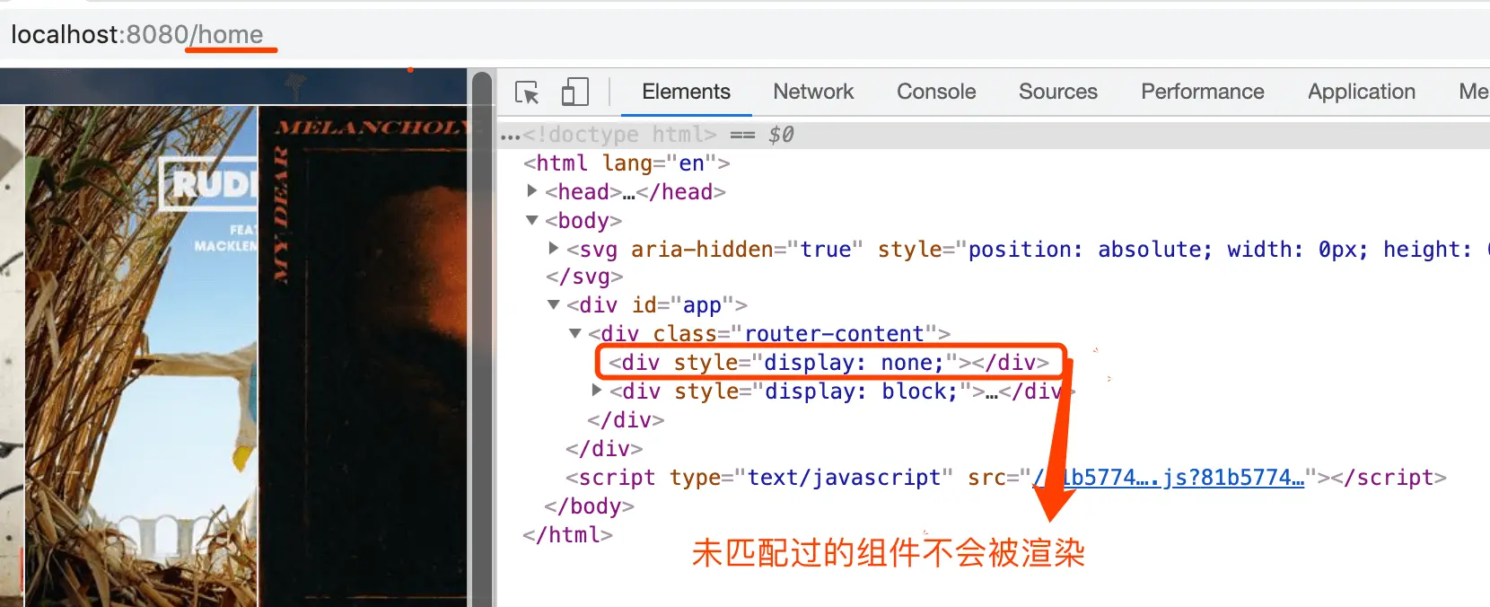Select the html lang en line
Image resolution: width=1490 pixels, height=607 pixels.
click(627, 163)
